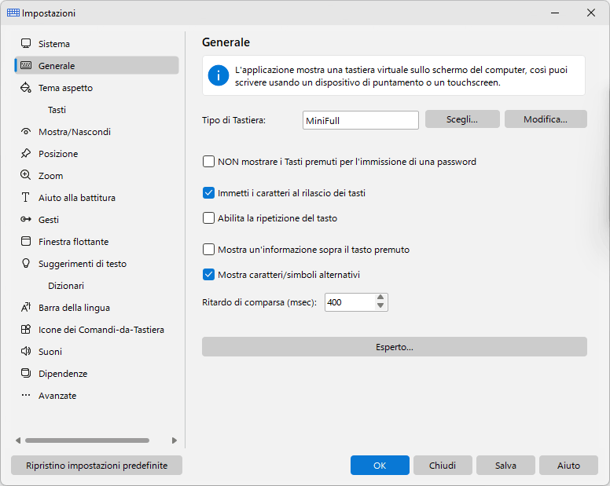
Task: Click the Dipendenze stacked icon
Action: tap(26, 374)
